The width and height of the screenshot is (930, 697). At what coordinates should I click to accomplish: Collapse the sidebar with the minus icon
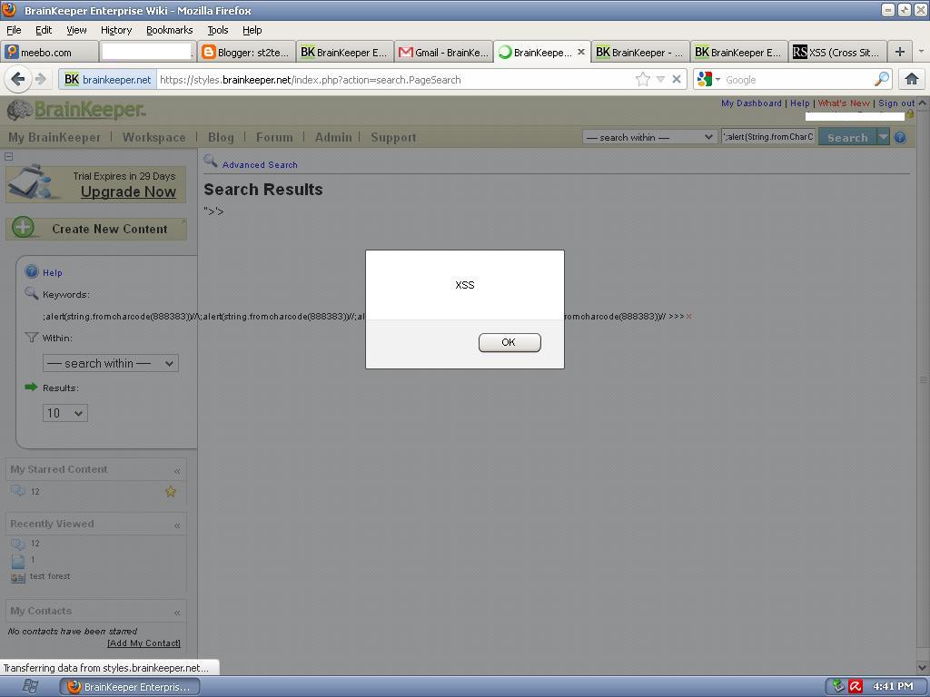click(8, 156)
